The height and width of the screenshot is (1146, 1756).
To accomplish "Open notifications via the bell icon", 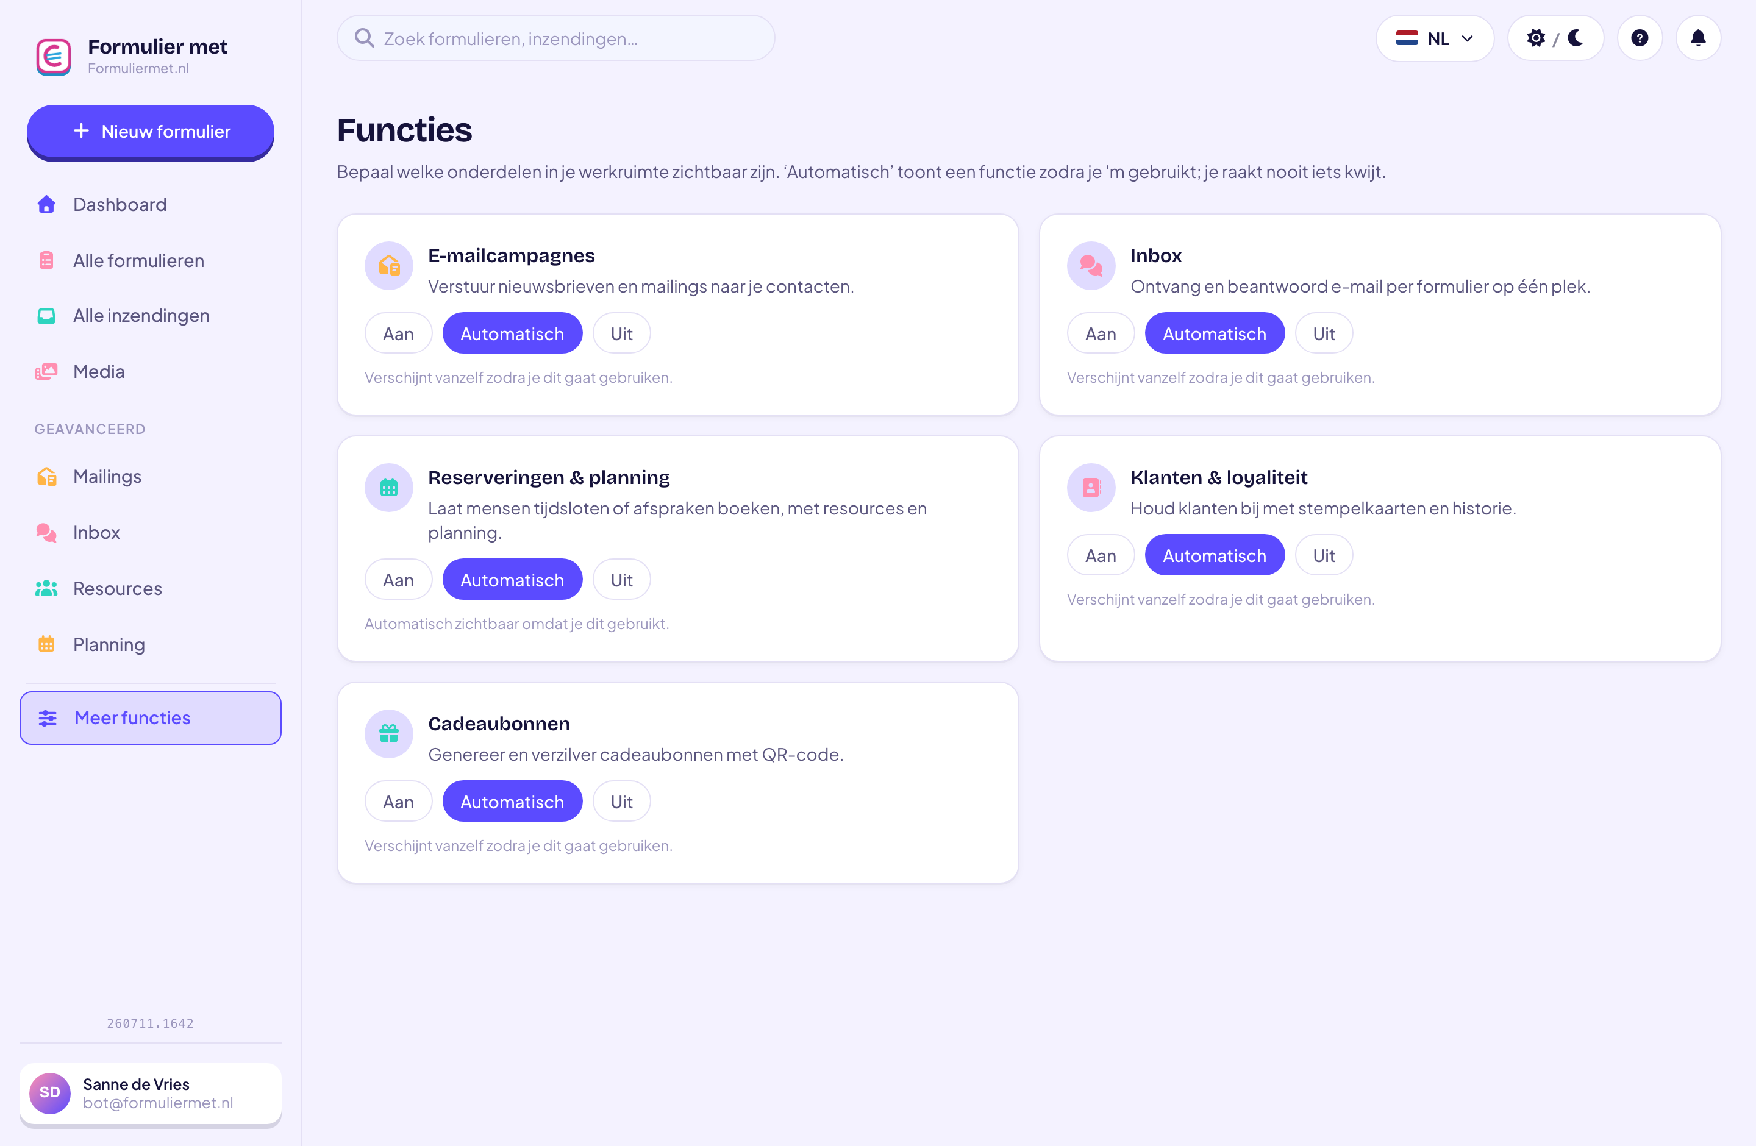I will point(1699,38).
